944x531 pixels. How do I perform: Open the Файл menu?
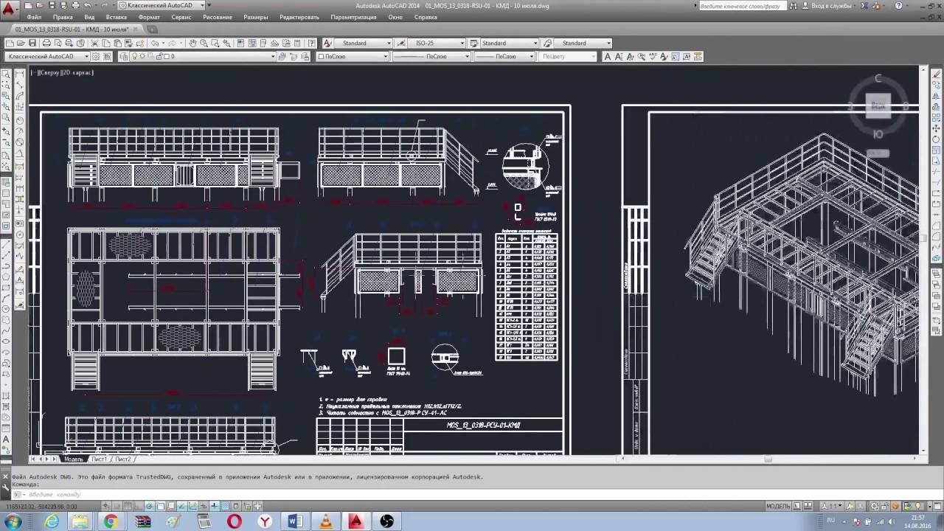click(x=34, y=17)
